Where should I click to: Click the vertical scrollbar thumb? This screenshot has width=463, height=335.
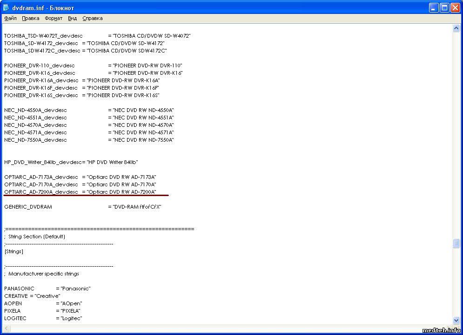tap(456, 243)
